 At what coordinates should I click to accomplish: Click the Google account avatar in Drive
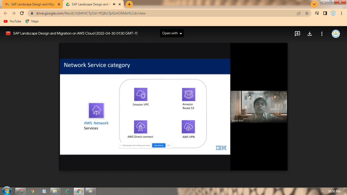pos(336,34)
